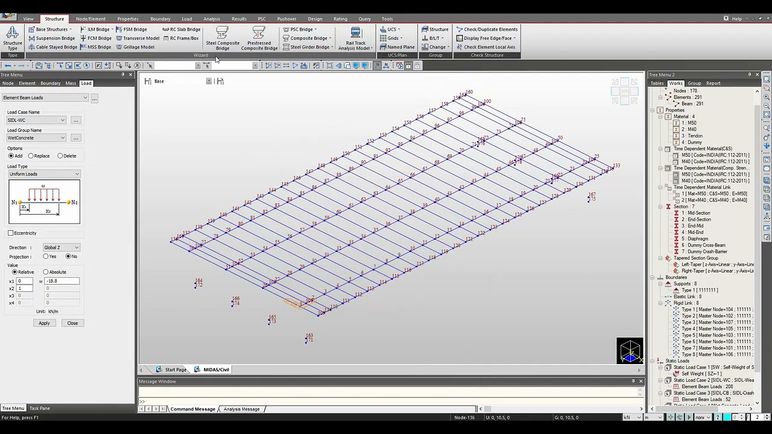Image resolution: width=772 pixels, height=434 pixels.
Task: Open the Base Structures dropdown
Action: (50, 29)
